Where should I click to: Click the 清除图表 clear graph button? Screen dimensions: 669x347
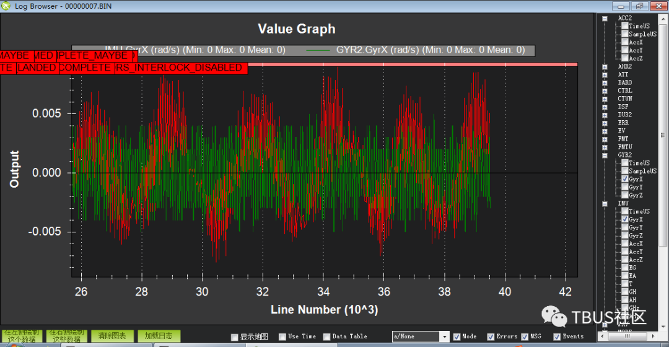(112, 336)
